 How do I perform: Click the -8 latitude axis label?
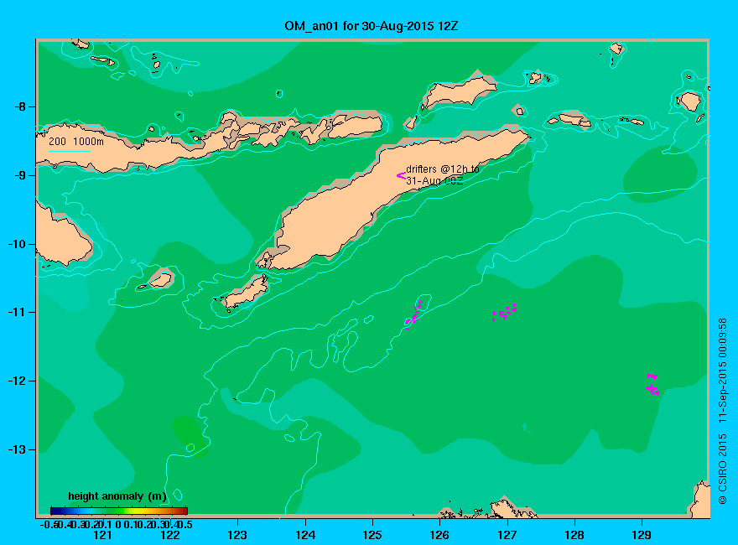18,106
